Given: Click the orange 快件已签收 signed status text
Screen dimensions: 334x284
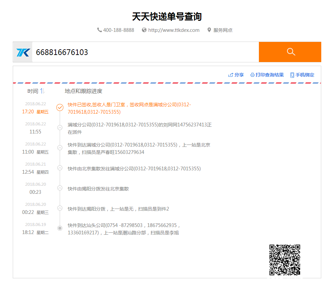Looking at the screenshot, I should [x=129, y=108].
